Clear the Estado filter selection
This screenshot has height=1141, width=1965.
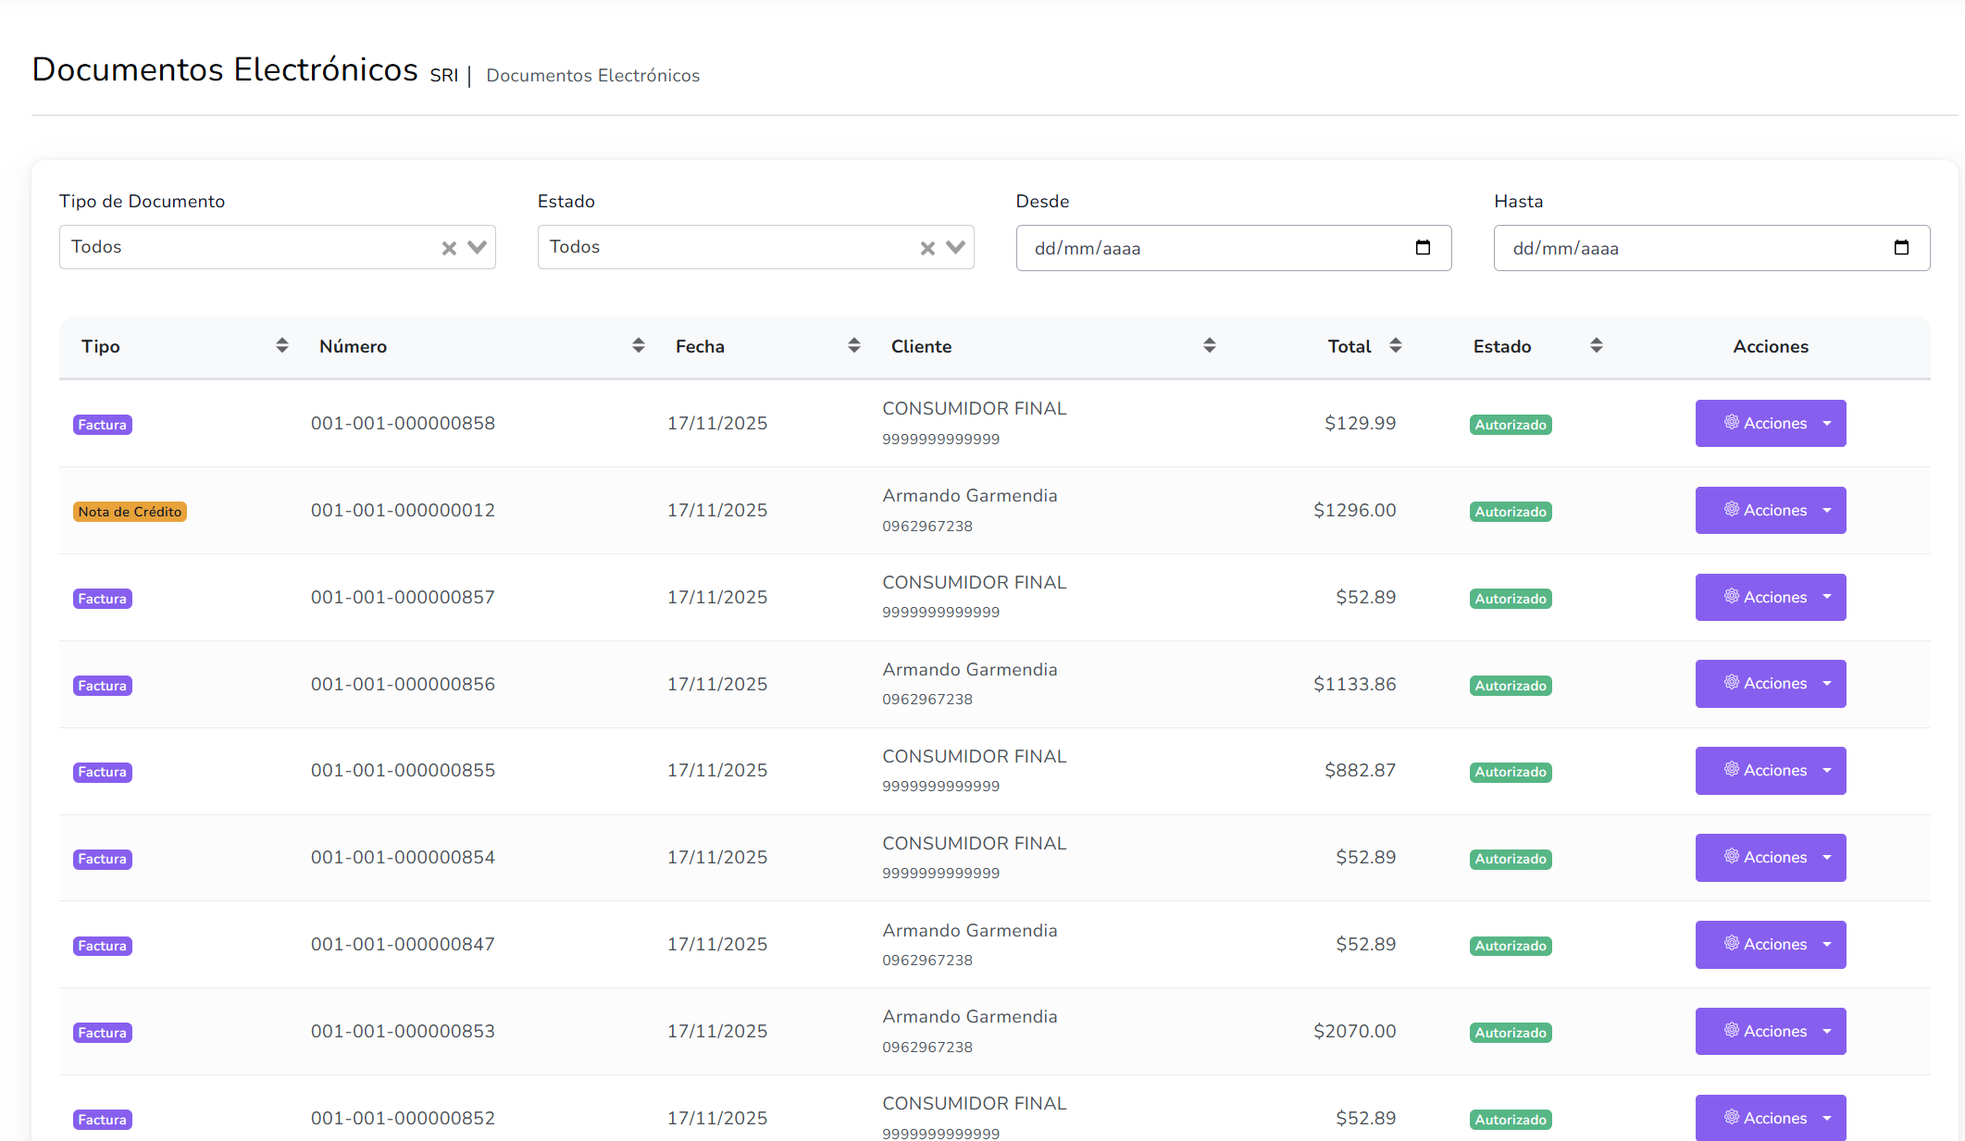pos(927,248)
